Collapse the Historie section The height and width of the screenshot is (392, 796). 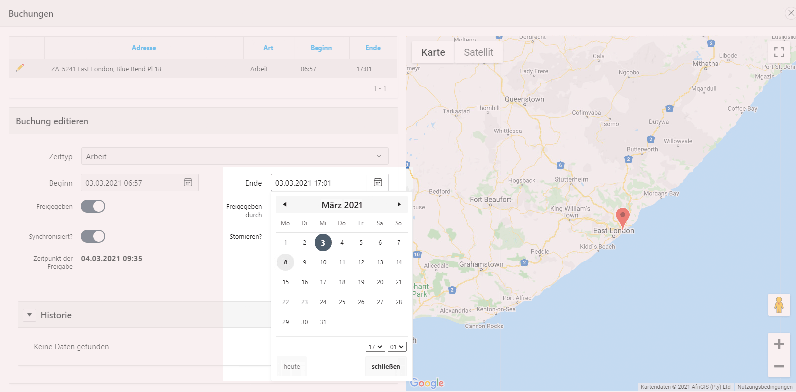pos(30,315)
